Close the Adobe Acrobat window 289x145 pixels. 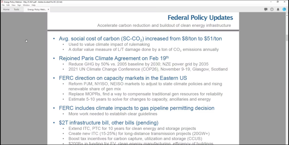pyautogui.click(x=285, y=2)
